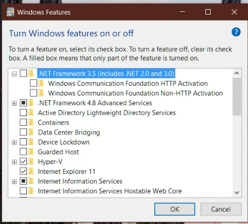The height and width of the screenshot is (224, 248).
Task: Collapse the .NET Framework 3.5 tree node
Action: pos(14,74)
